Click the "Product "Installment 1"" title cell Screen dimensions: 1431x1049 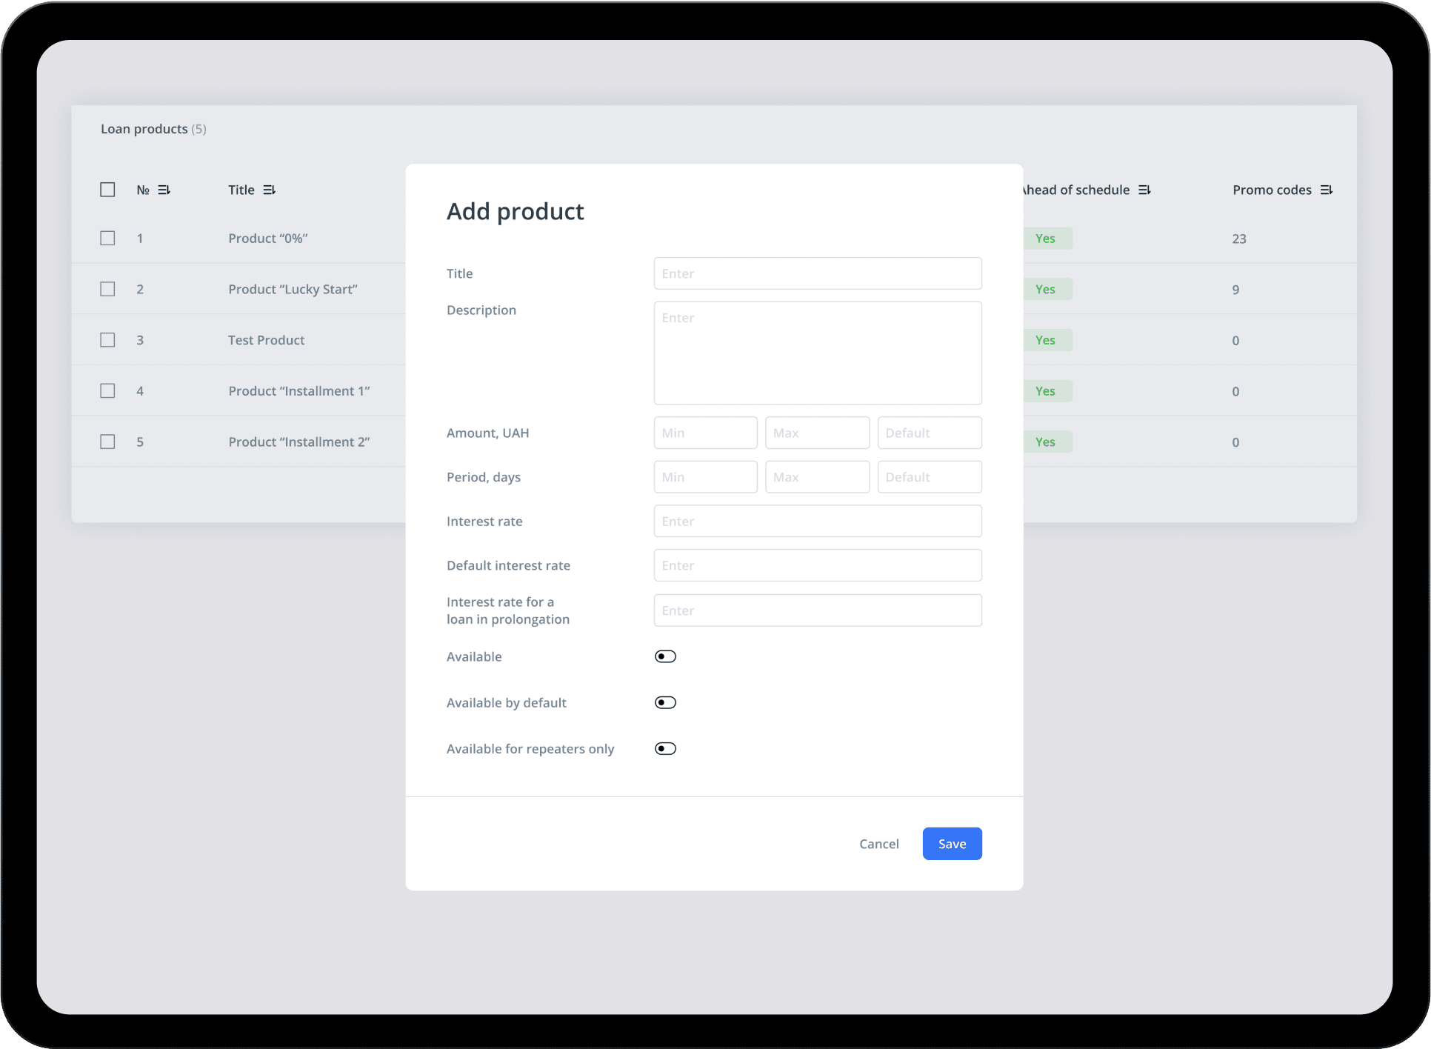(298, 391)
